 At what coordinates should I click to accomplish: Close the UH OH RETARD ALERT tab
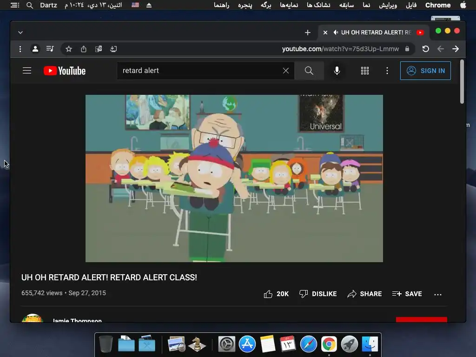coord(325,33)
